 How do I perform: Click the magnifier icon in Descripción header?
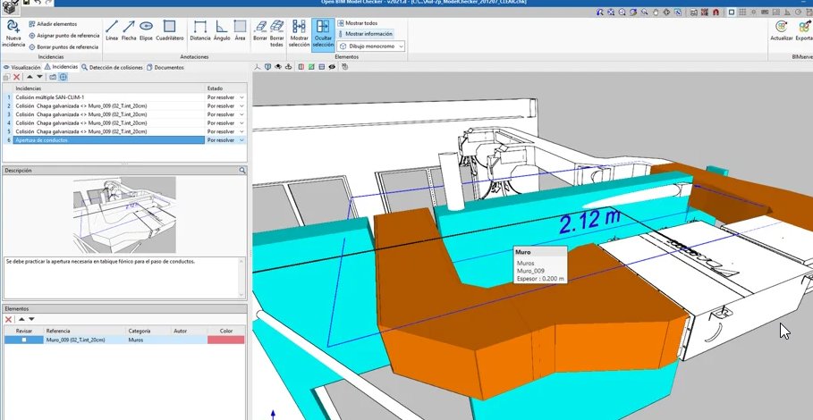point(242,171)
